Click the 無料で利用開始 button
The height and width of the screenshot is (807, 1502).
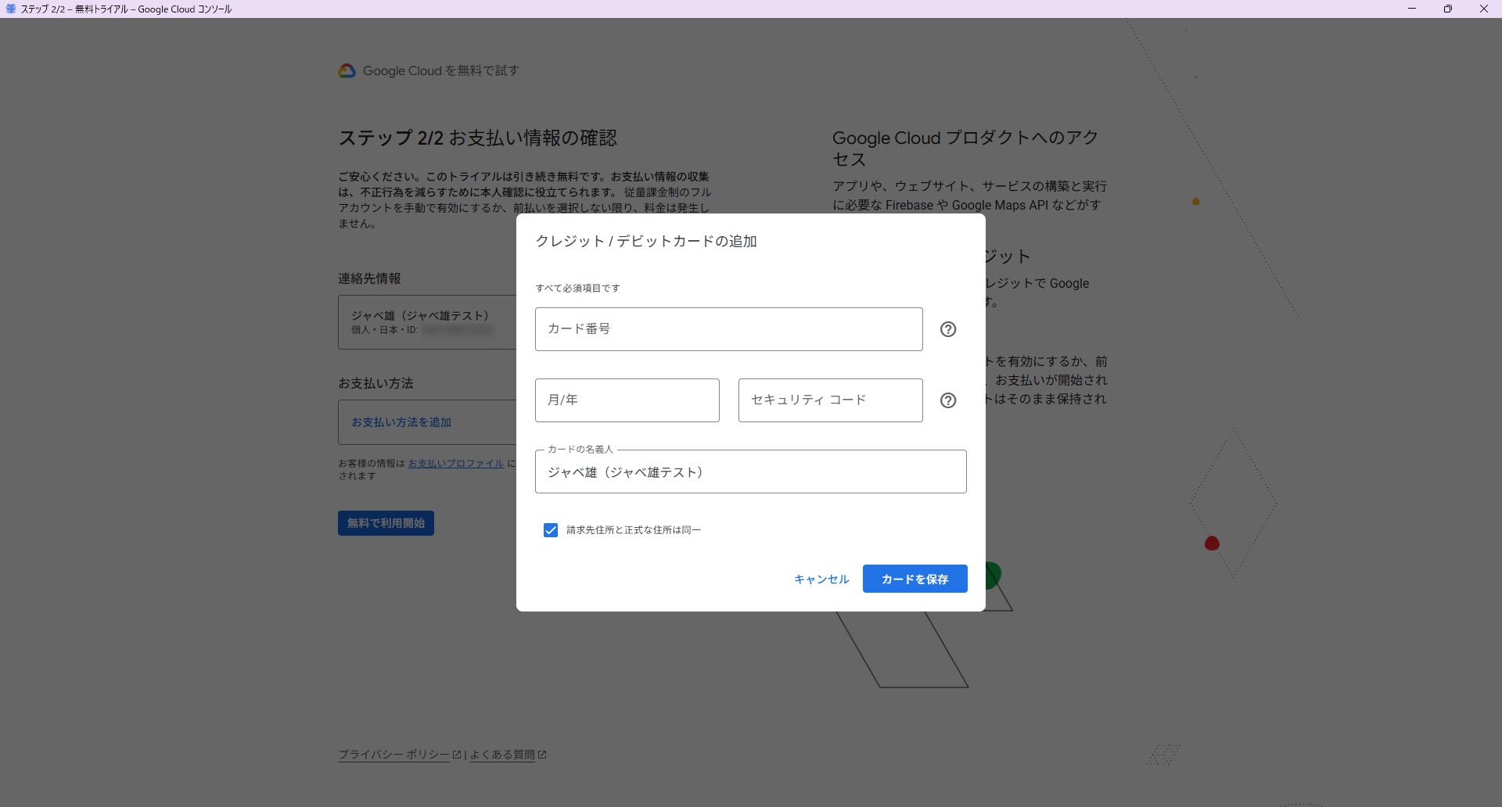pyautogui.click(x=386, y=523)
